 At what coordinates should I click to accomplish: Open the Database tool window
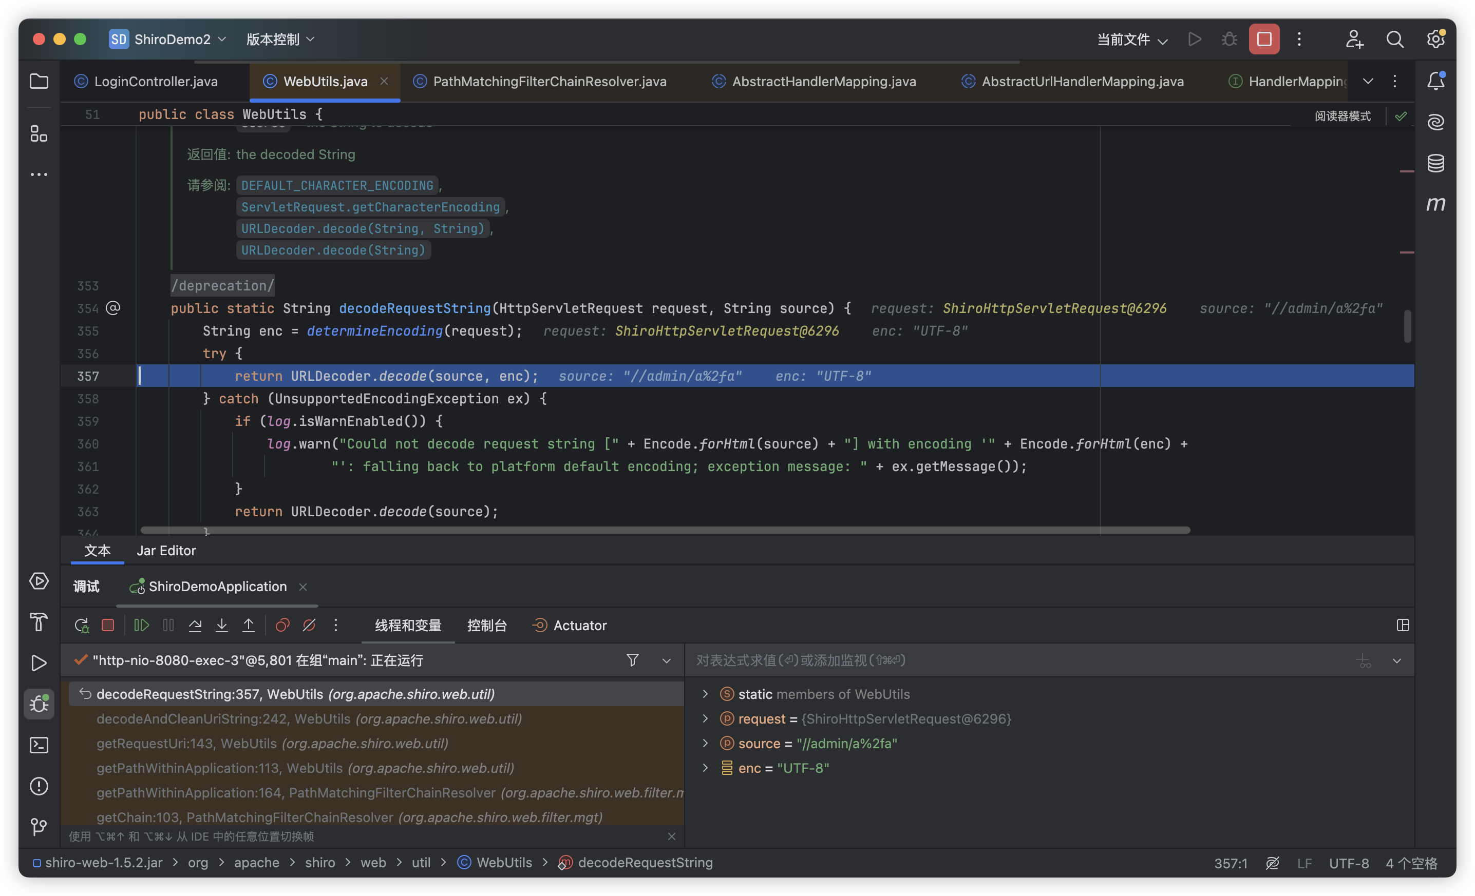pyautogui.click(x=1435, y=163)
